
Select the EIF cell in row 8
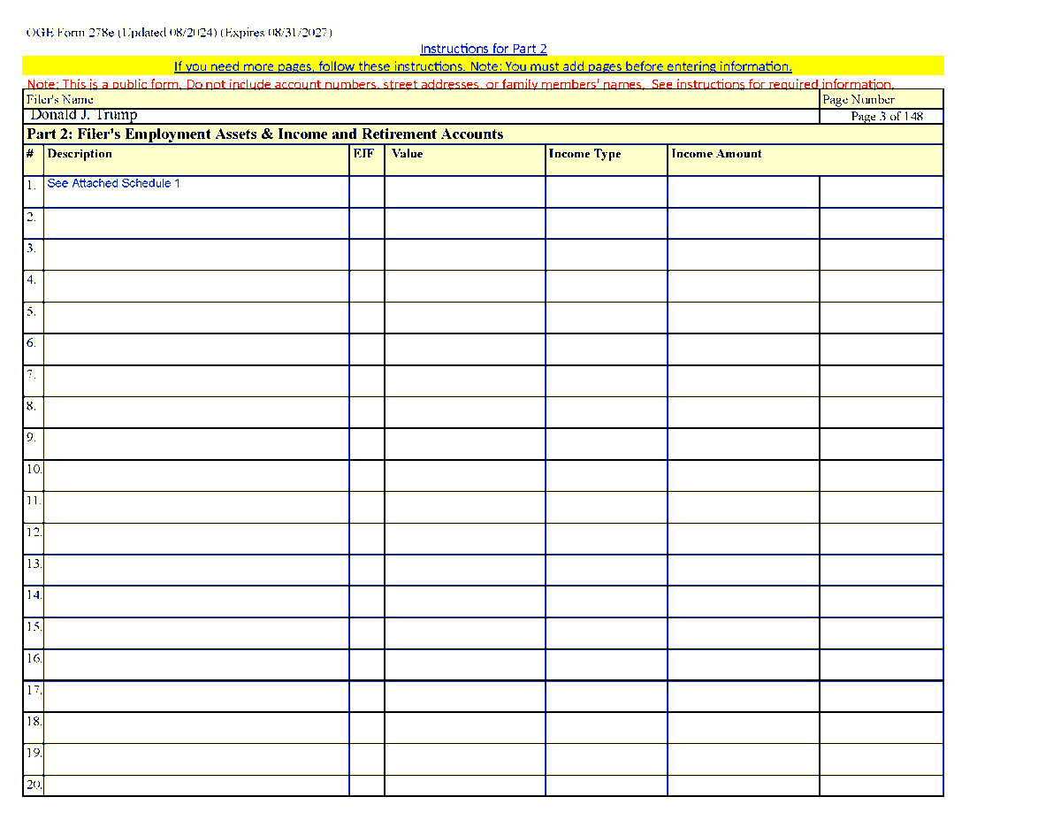(367, 412)
